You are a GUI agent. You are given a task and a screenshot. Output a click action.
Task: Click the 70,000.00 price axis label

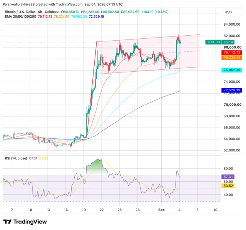click(x=232, y=105)
